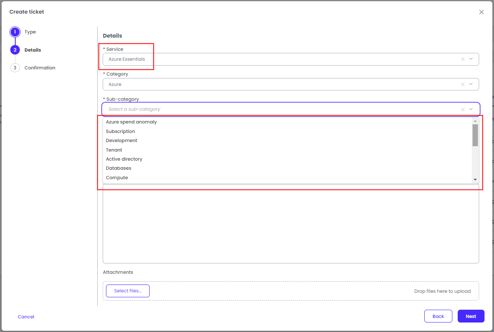Select the Active directory option
Viewport: 494px width, 332px height.
pos(124,159)
